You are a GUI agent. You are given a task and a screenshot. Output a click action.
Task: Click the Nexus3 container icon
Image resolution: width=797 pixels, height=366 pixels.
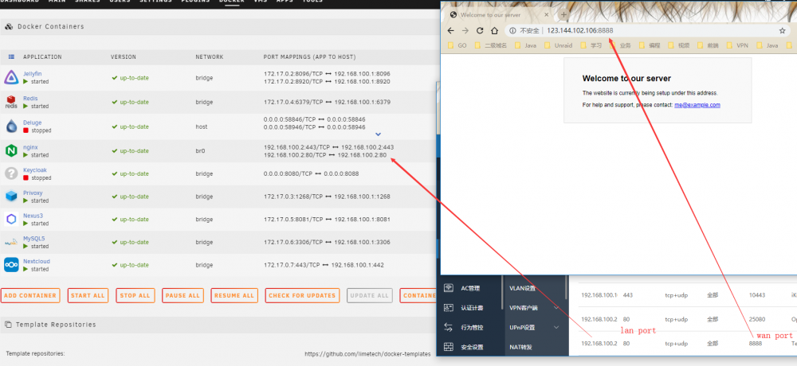tap(11, 220)
